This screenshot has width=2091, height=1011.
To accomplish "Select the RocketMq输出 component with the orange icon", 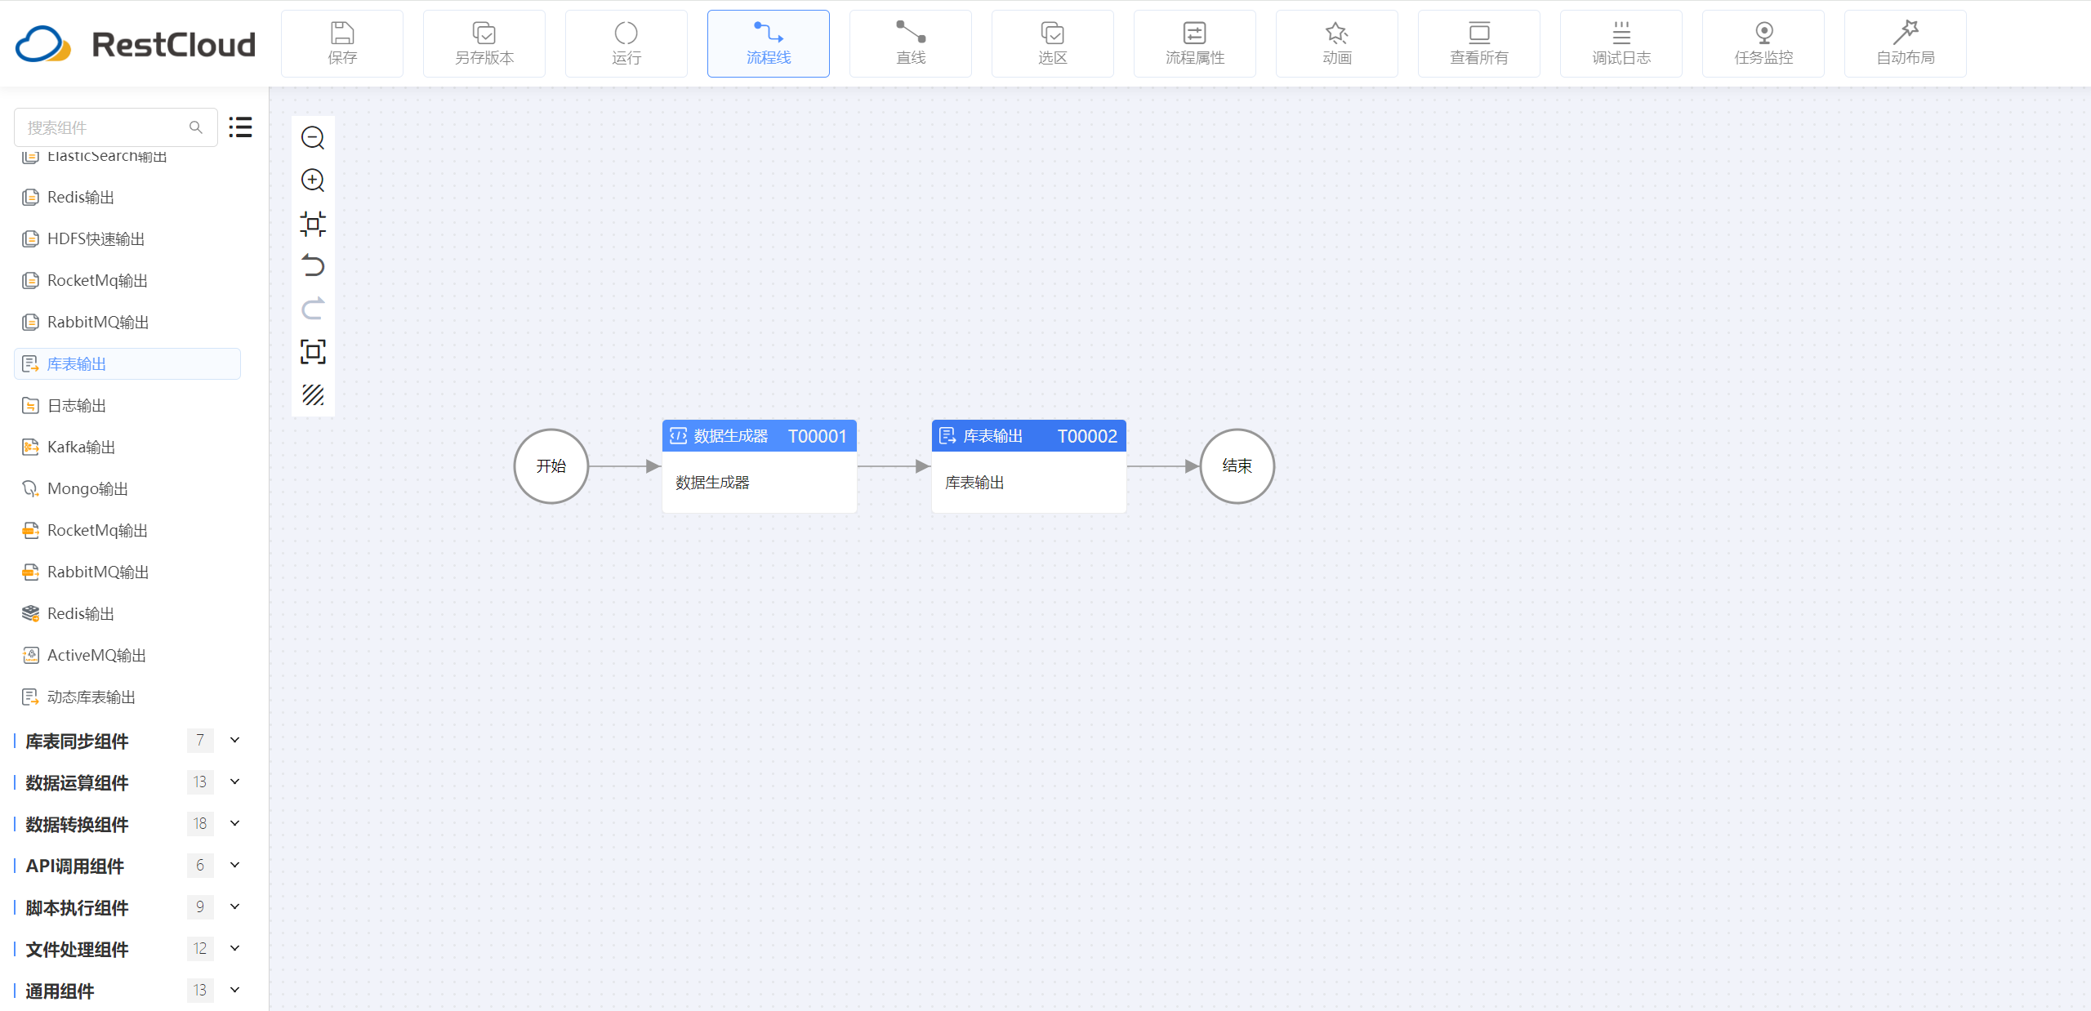I will point(127,530).
